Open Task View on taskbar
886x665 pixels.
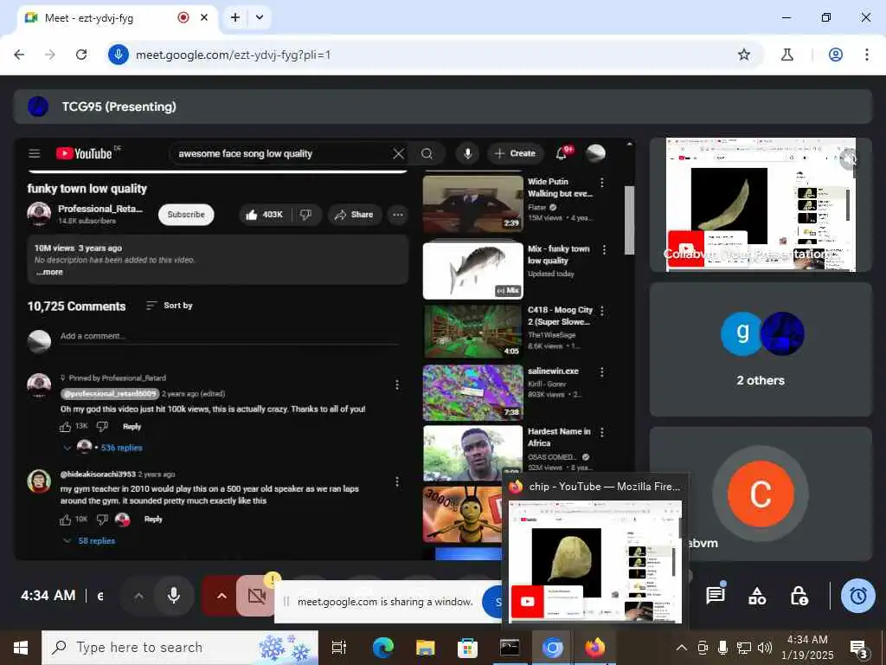339,648
